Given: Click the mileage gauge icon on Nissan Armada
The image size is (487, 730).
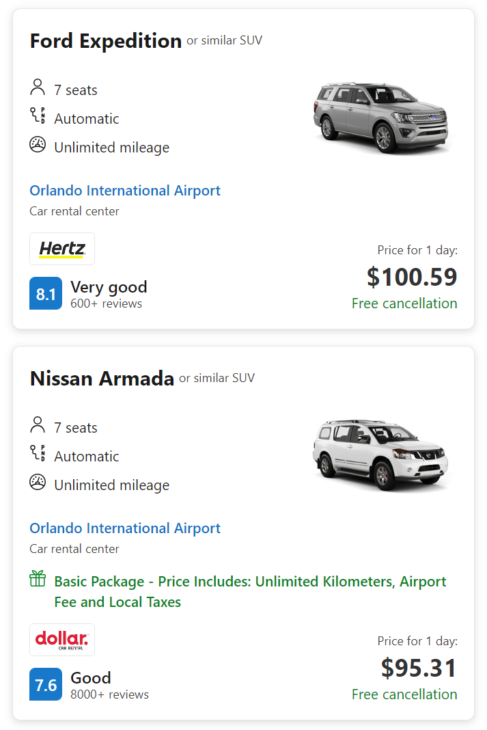Looking at the screenshot, I should [38, 483].
